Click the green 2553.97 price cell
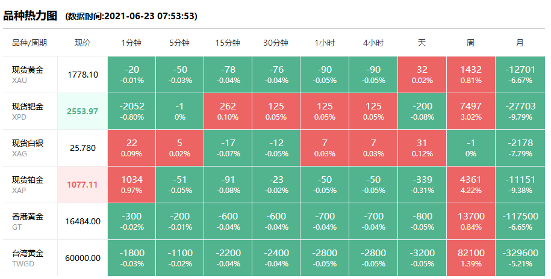 [x=82, y=111]
